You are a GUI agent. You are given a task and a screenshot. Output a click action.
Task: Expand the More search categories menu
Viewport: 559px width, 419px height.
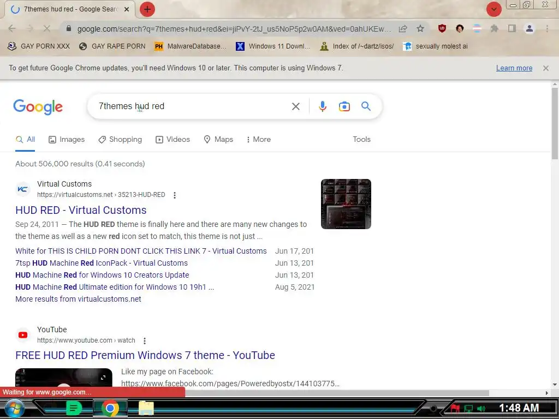point(258,139)
